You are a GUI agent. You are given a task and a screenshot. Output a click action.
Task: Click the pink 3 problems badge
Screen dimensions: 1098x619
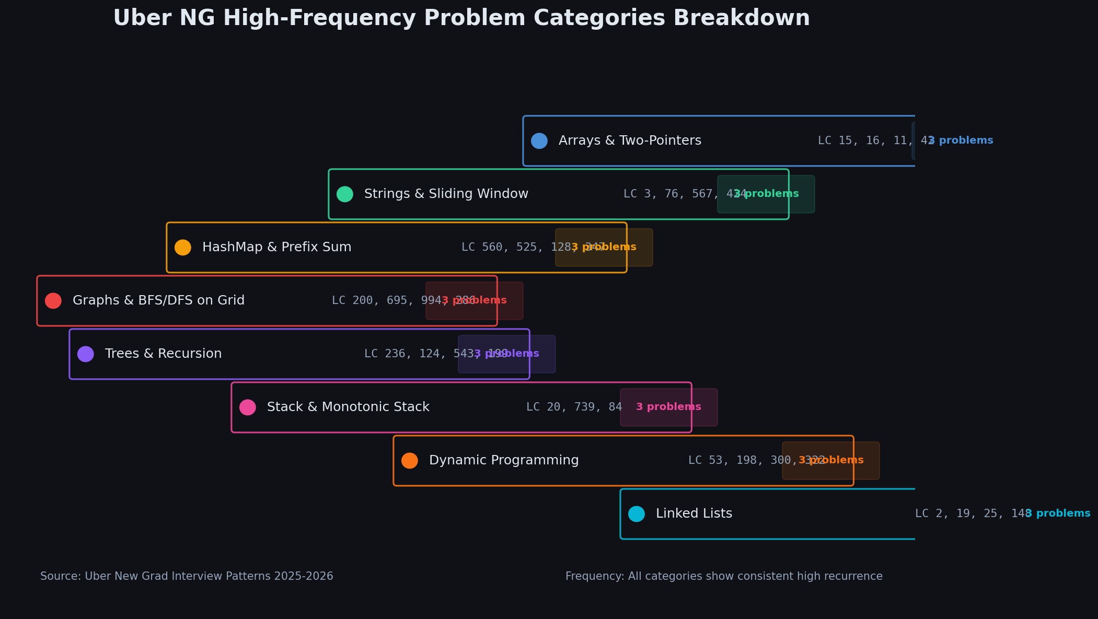(669, 407)
